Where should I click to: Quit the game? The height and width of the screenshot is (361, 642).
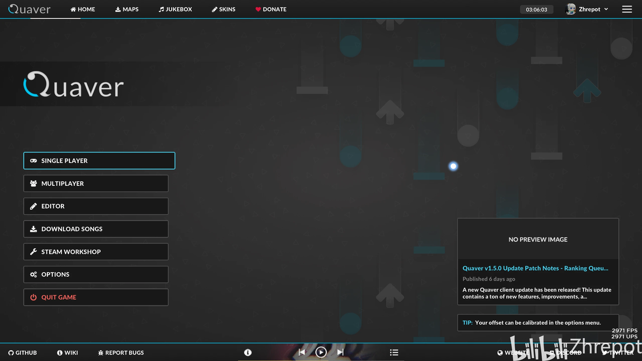point(96,297)
